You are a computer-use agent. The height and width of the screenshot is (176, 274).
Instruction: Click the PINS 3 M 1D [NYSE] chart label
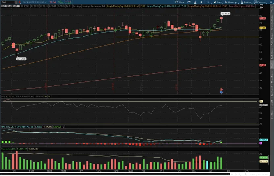point(10,6)
